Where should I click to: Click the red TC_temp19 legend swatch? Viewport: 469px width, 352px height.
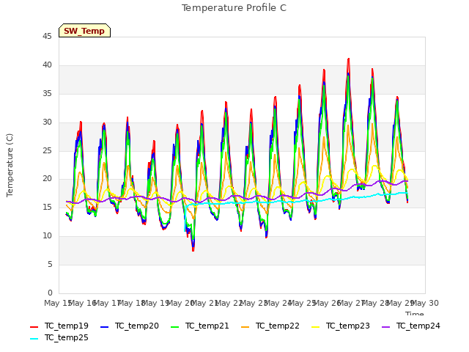34,327
